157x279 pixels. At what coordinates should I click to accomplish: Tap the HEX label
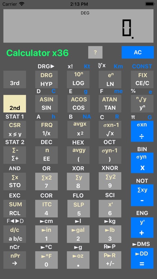(x=78, y=142)
